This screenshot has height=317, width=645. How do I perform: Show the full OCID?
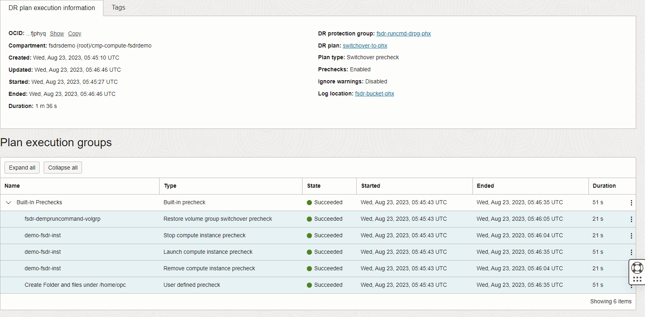coord(57,33)
